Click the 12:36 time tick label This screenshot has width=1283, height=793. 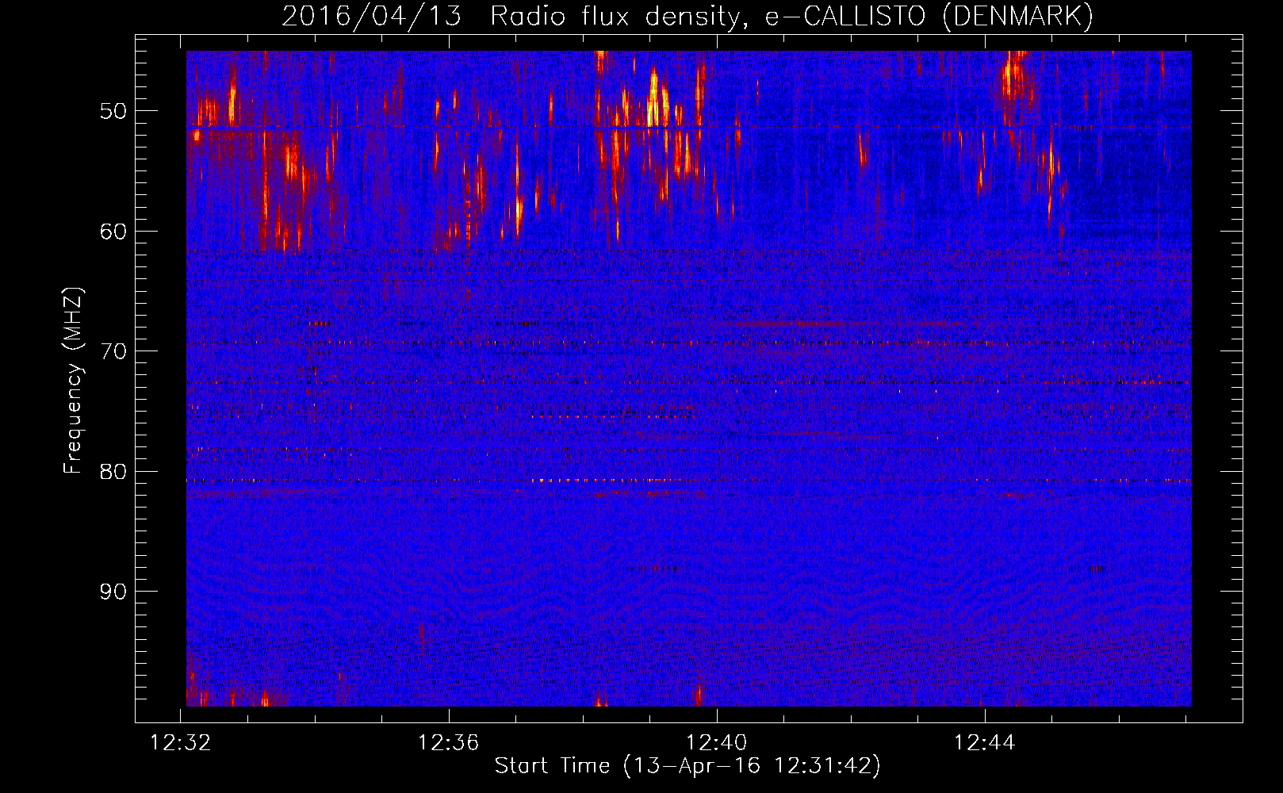point(449,743)
